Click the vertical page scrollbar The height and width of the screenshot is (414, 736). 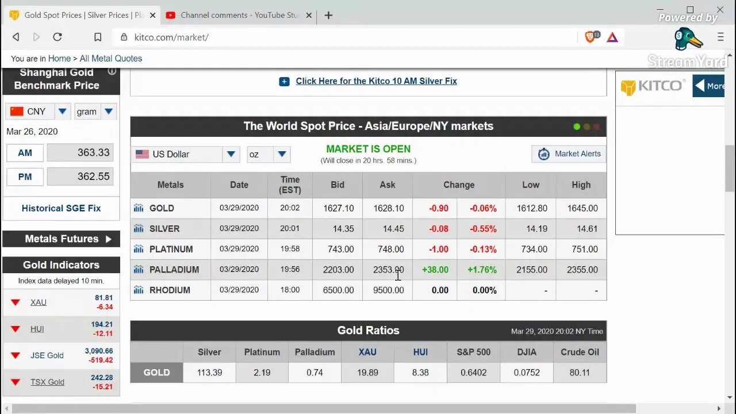coord(730,168)
